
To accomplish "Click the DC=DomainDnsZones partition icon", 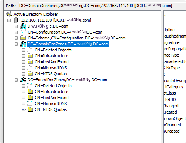I will point(23,44).
